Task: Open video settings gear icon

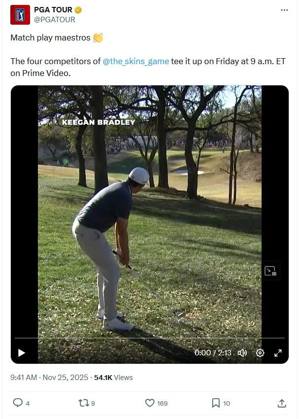Action: click(x=260, y=353)
